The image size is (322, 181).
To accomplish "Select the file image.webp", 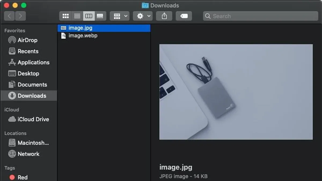I will pyautogui.click(x=104, y=35).
